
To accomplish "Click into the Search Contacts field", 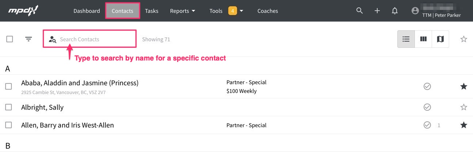I will pyautogui.click(x=95, y=39).
